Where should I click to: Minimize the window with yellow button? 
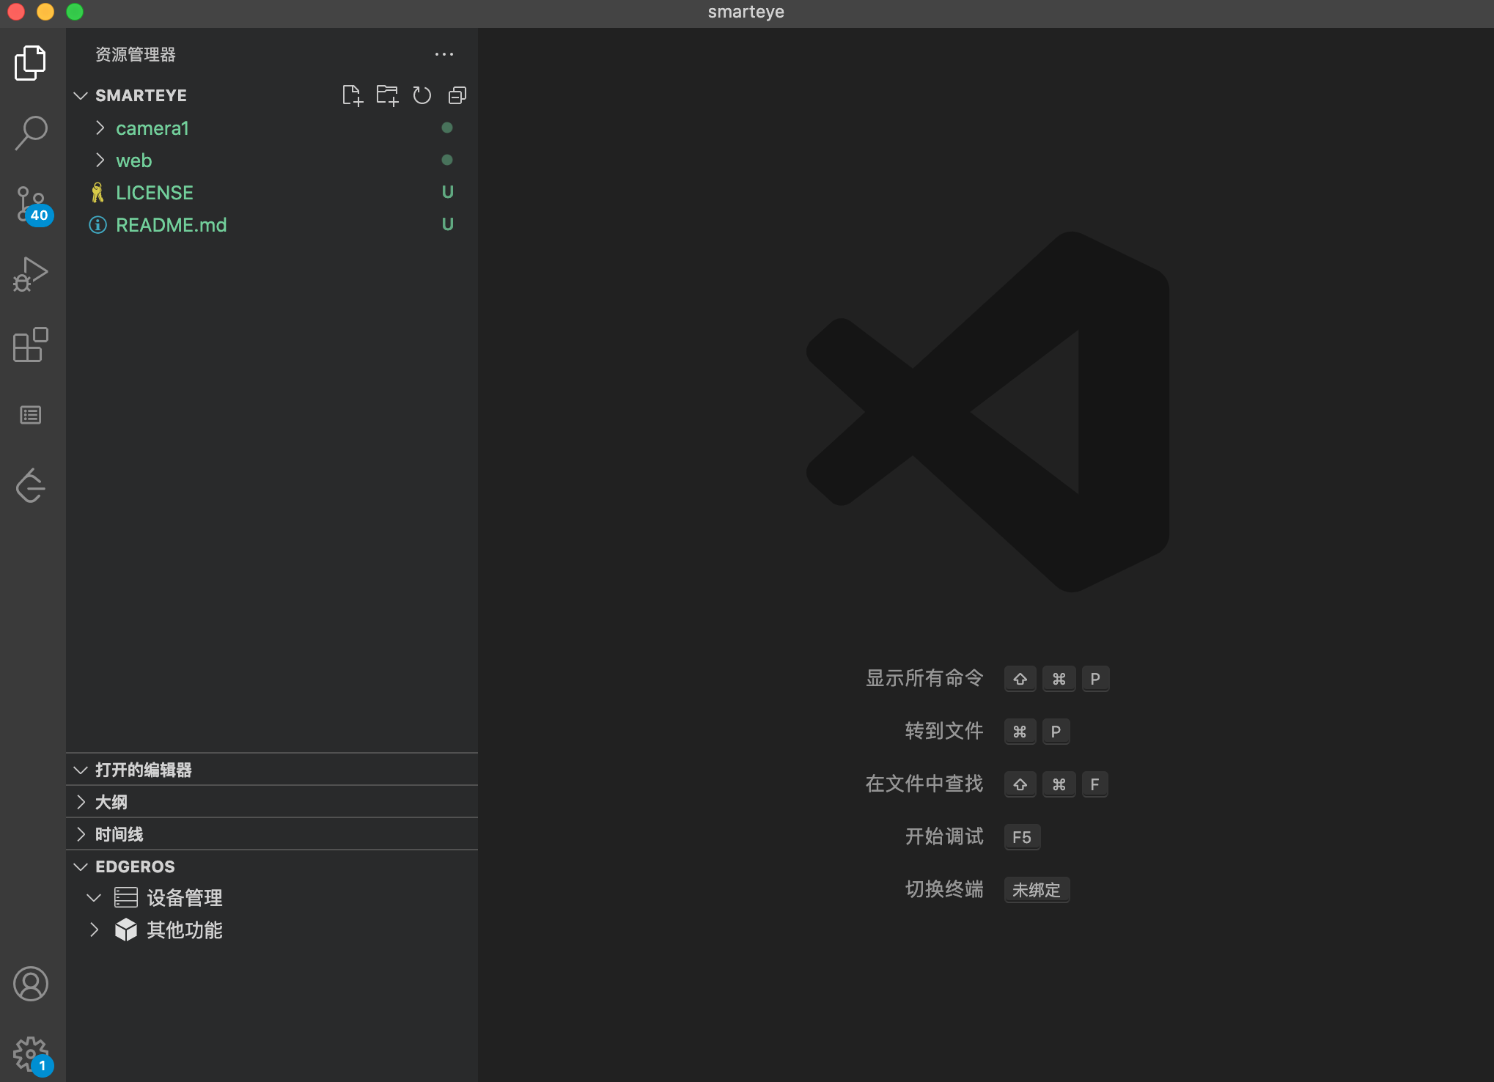pos(45,12)
